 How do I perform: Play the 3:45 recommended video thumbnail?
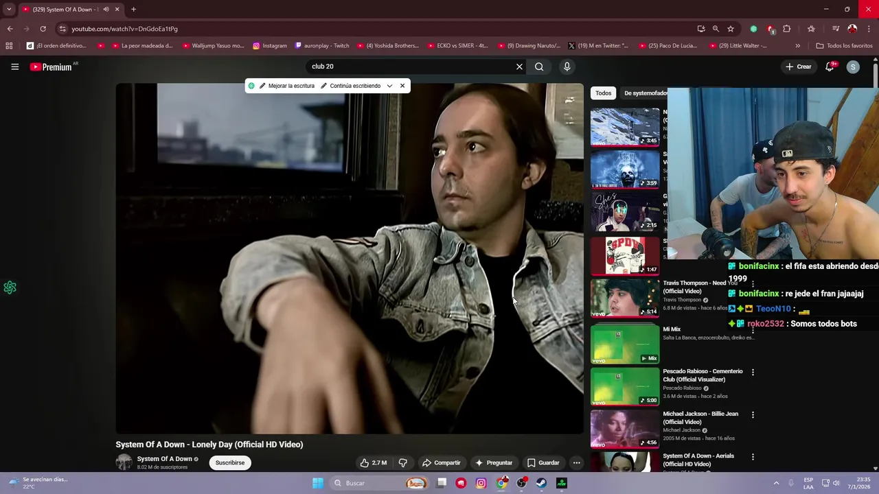tap(625, 126)
